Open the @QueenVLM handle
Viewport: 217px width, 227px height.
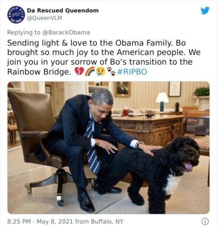click(44, 18)
